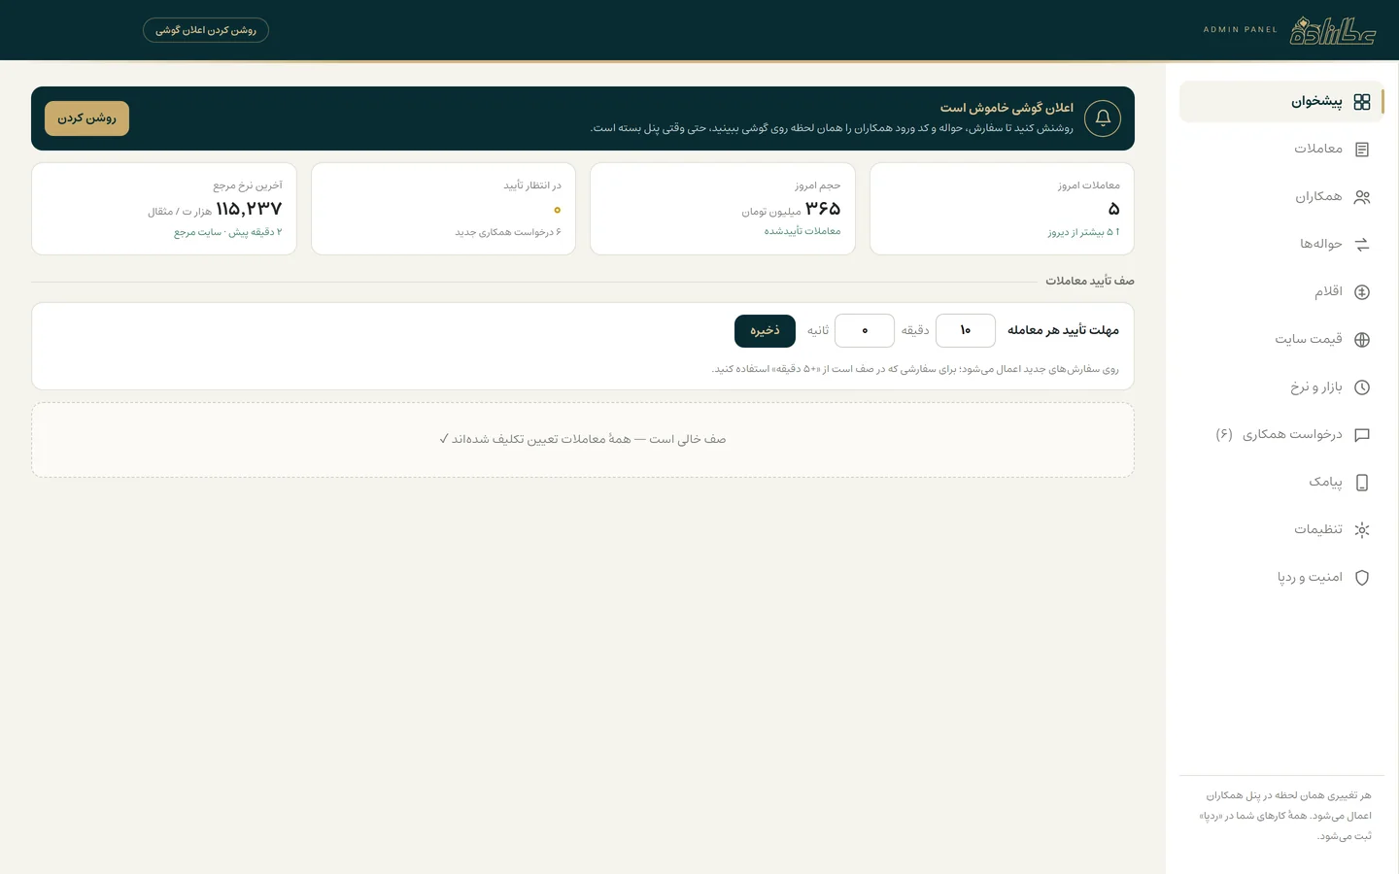1399x874 pixels.
Task: Open درخواست همکاری (۶) requests
Action: [x=1281, y=435]
